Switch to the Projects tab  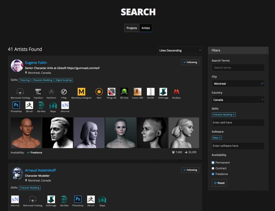[x=132, y=28]
